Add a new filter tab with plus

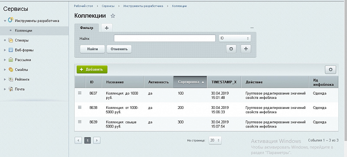click(107, 28)
